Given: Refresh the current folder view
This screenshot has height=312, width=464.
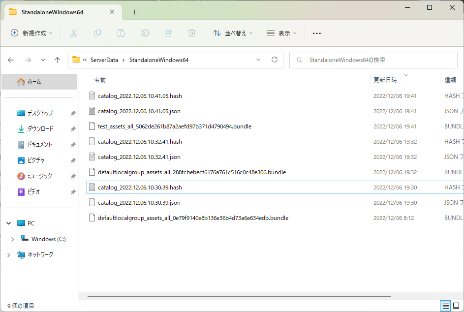Looking at the screenshot, I should (275, 60).
